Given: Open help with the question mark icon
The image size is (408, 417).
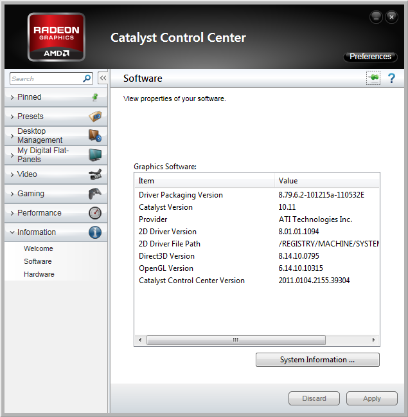Looking at the screenshot, I should click(391, 79).
